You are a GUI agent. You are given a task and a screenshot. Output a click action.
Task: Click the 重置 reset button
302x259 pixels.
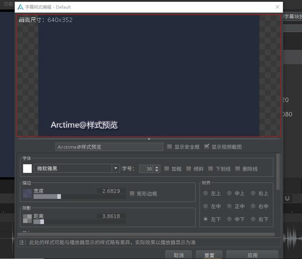coord(209,255)
